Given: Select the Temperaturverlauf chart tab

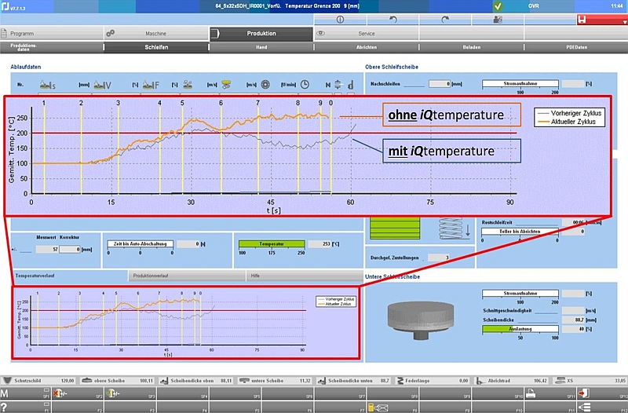Looking at the screenshot, I should [69, 276].
